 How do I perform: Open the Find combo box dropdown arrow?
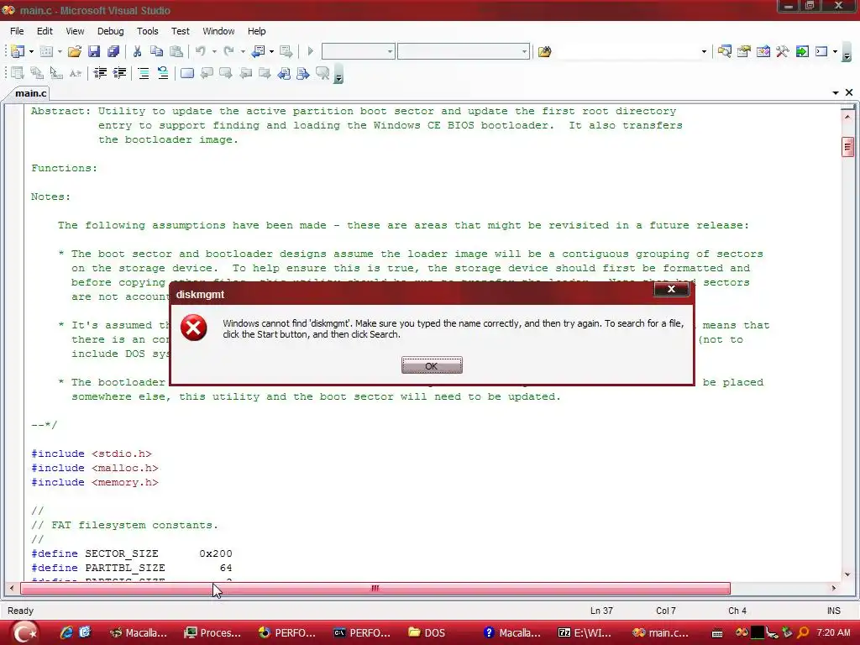click(704, 51)
